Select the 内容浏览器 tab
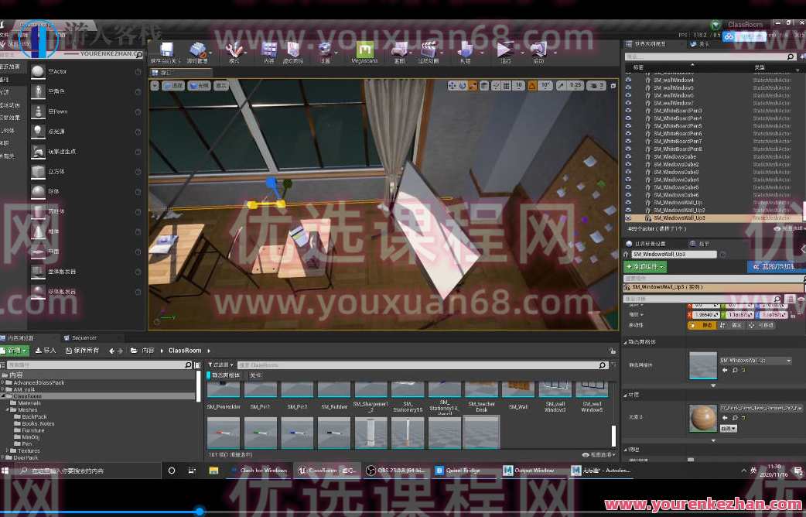This screenshot has width=806, height=517. click(27, 337)
